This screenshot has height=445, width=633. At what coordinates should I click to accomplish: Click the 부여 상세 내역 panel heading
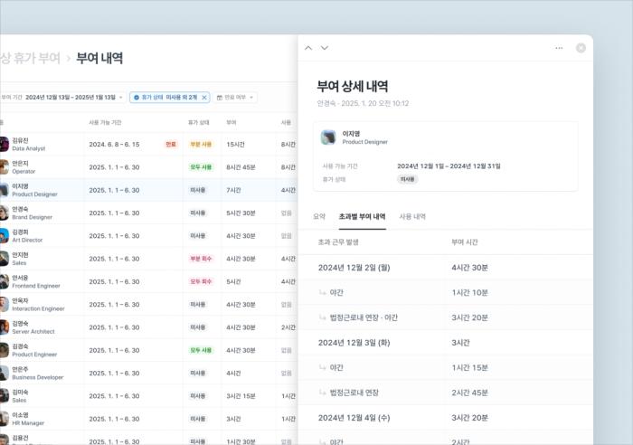pos(353,86)
